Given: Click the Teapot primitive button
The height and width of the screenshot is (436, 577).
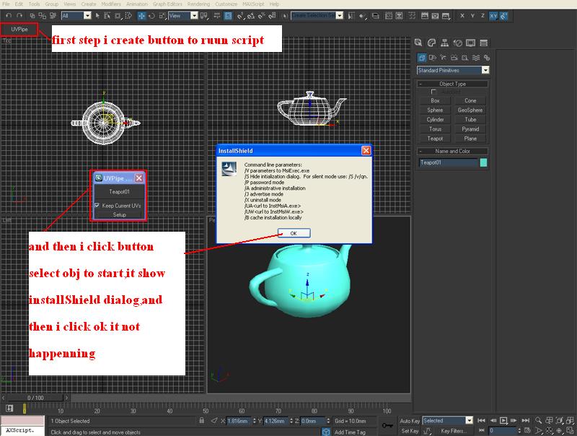Looking at the screenshot, I should point(436,139).
